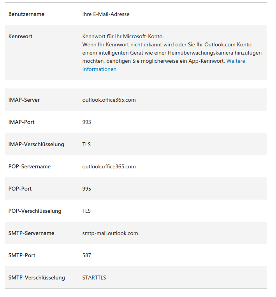Click the TLS value for POP-Verschlüsselung

pos(86,211)
